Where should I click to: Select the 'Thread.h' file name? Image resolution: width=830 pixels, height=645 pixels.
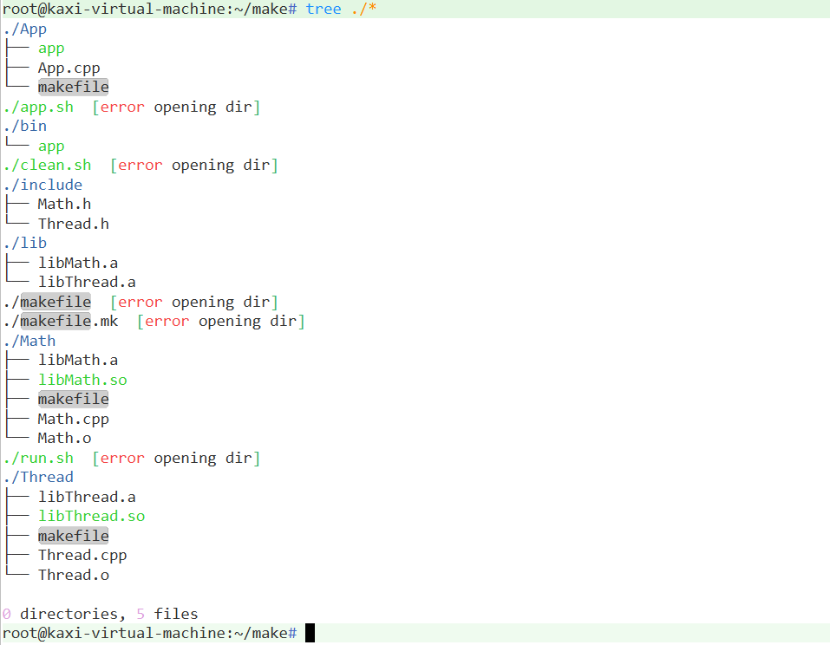[74, 224]
